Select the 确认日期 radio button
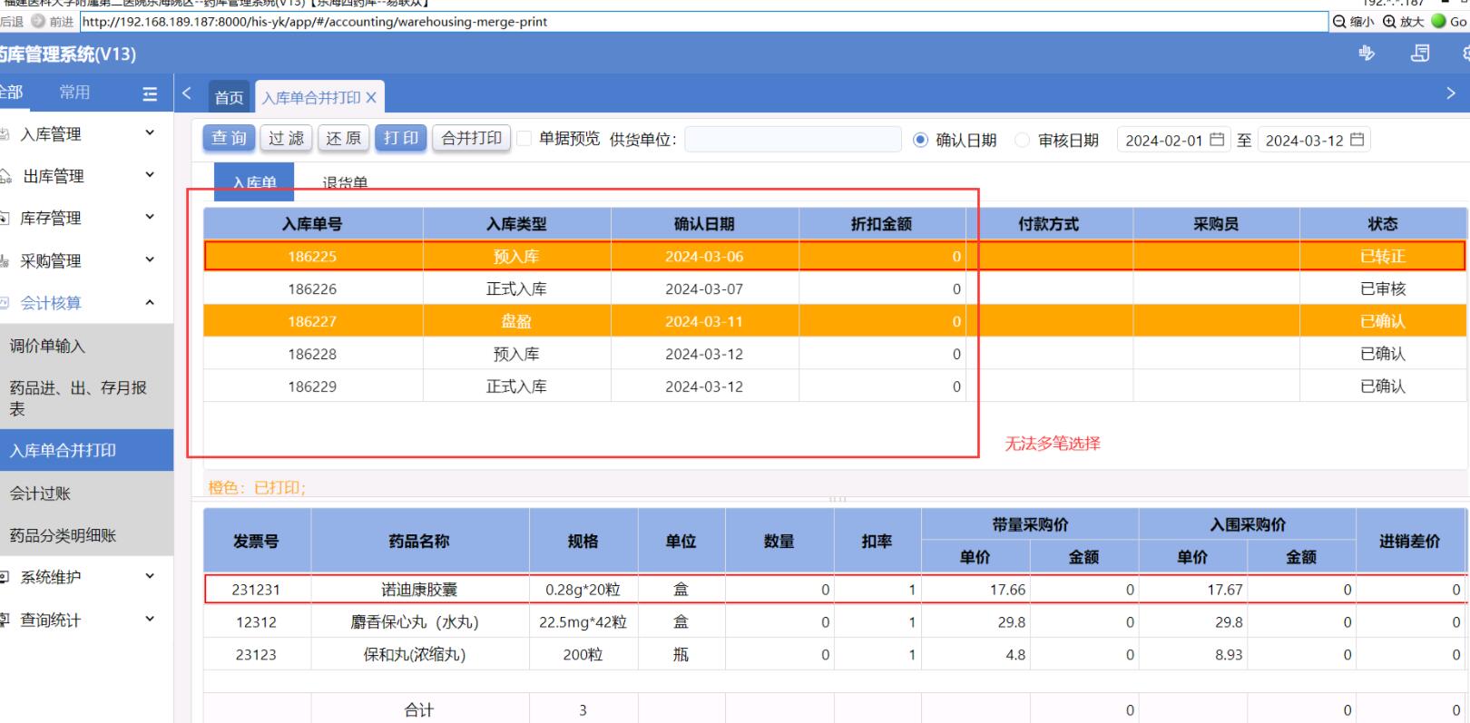 (920, 140)
